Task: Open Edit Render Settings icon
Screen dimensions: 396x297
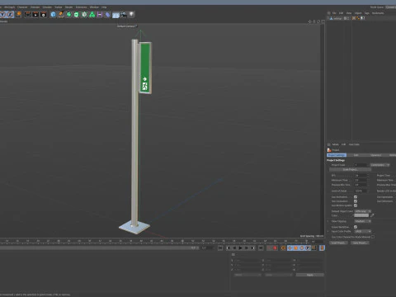Action: click(x=43, y=14)
